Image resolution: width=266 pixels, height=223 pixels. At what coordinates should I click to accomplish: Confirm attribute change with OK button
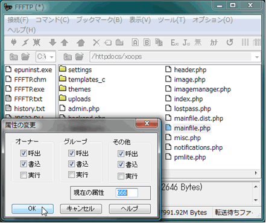pos(33,208)
